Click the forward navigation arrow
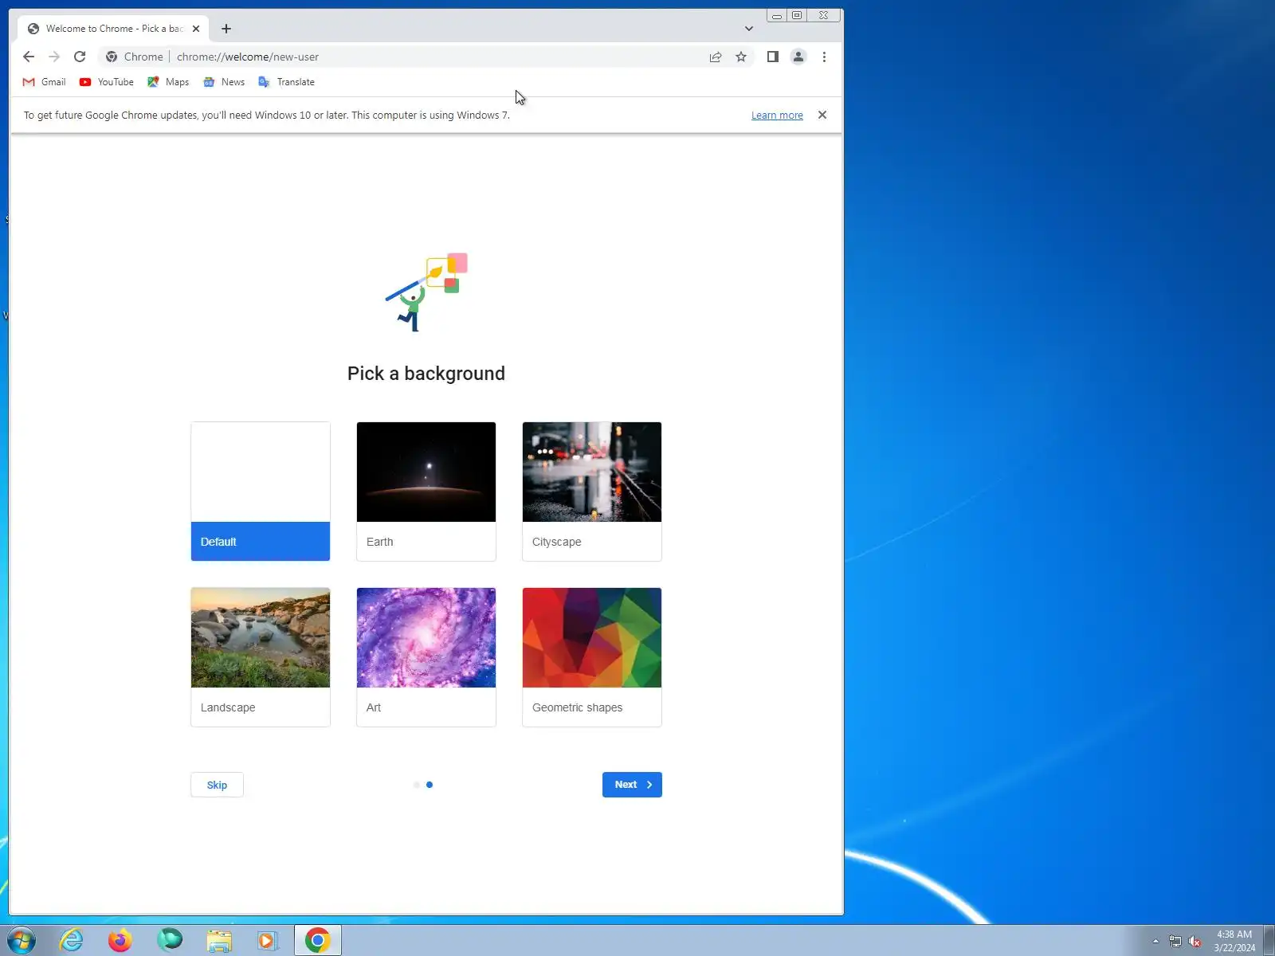 coord(54,57)
